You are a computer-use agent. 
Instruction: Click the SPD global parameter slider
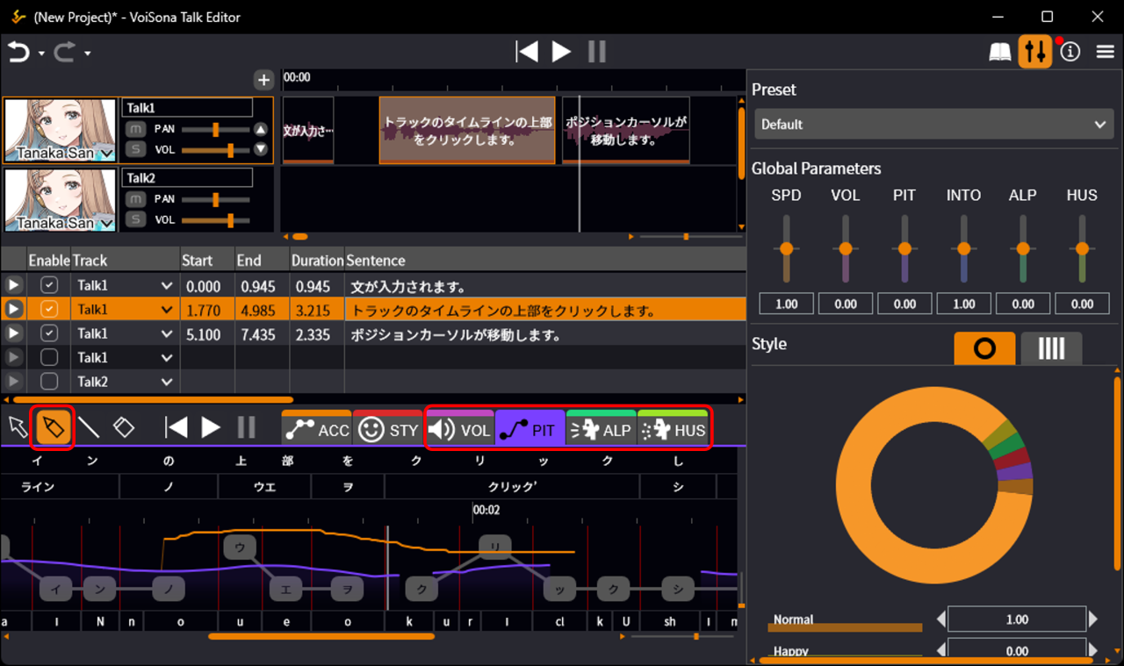pos(786,249)
